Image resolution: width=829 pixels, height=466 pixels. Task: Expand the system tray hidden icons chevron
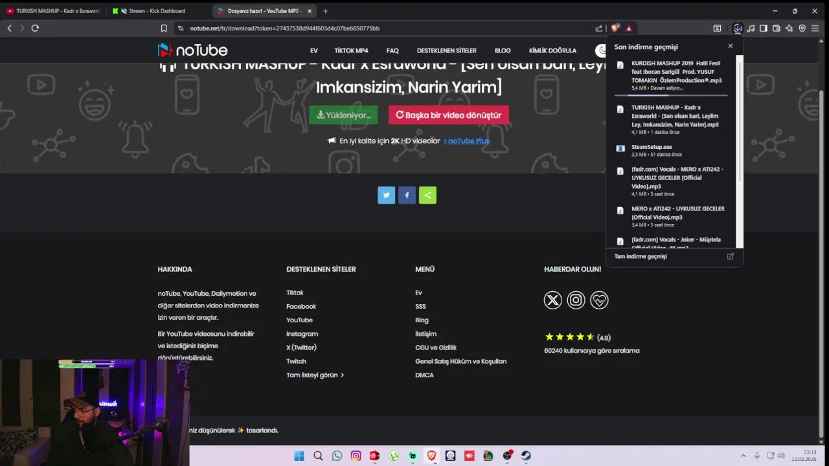coord(743,456)
